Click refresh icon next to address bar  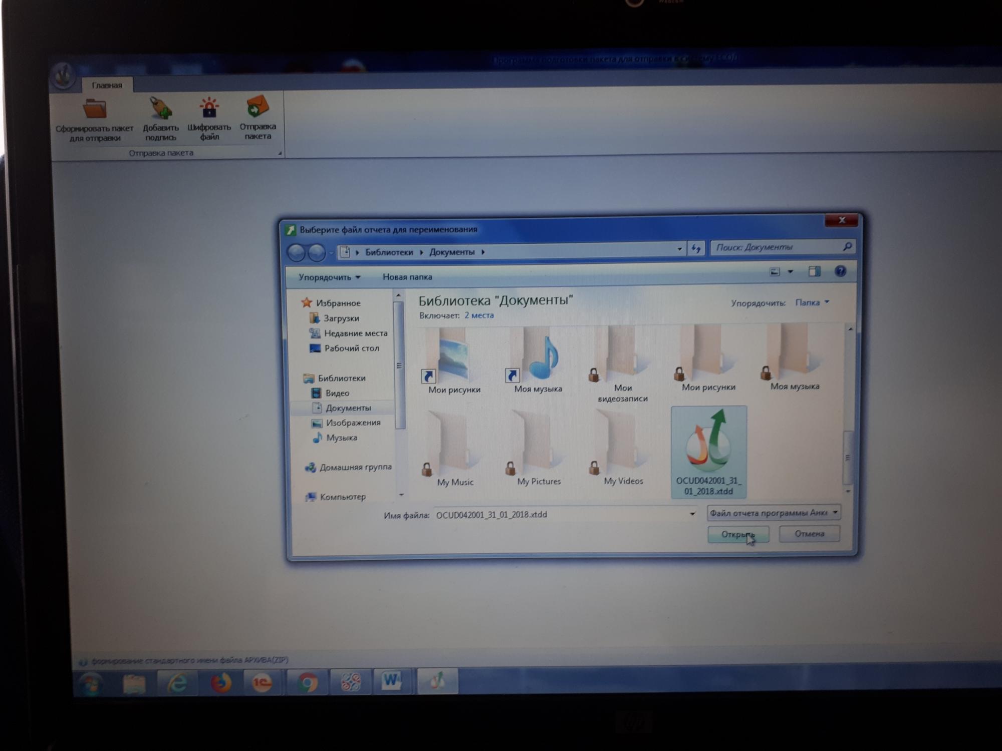tap(696, 248)
